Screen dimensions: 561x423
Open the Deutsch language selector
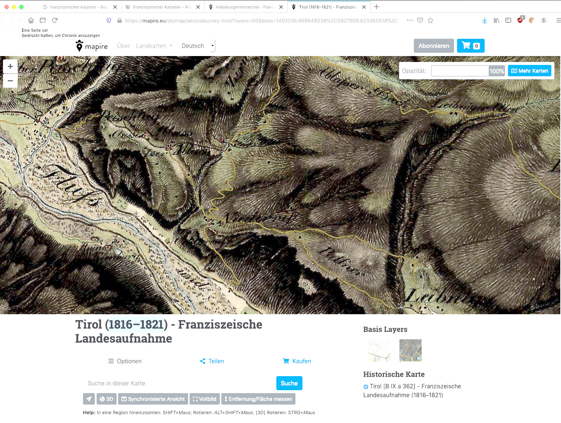[197, 46]
